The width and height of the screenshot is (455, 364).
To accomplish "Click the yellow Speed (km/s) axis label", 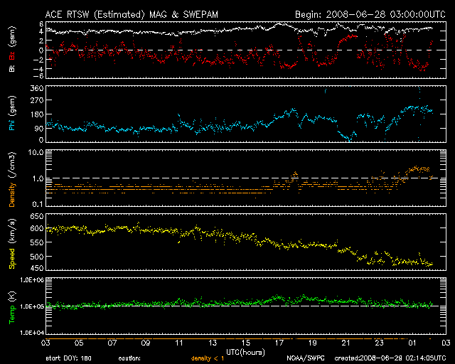I will 11,244.
